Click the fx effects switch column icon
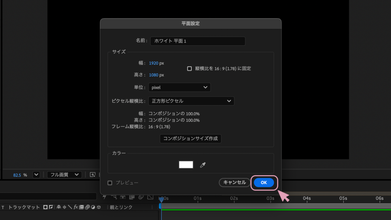The height and width of the screenshot is (220, 391). (76, 207)
